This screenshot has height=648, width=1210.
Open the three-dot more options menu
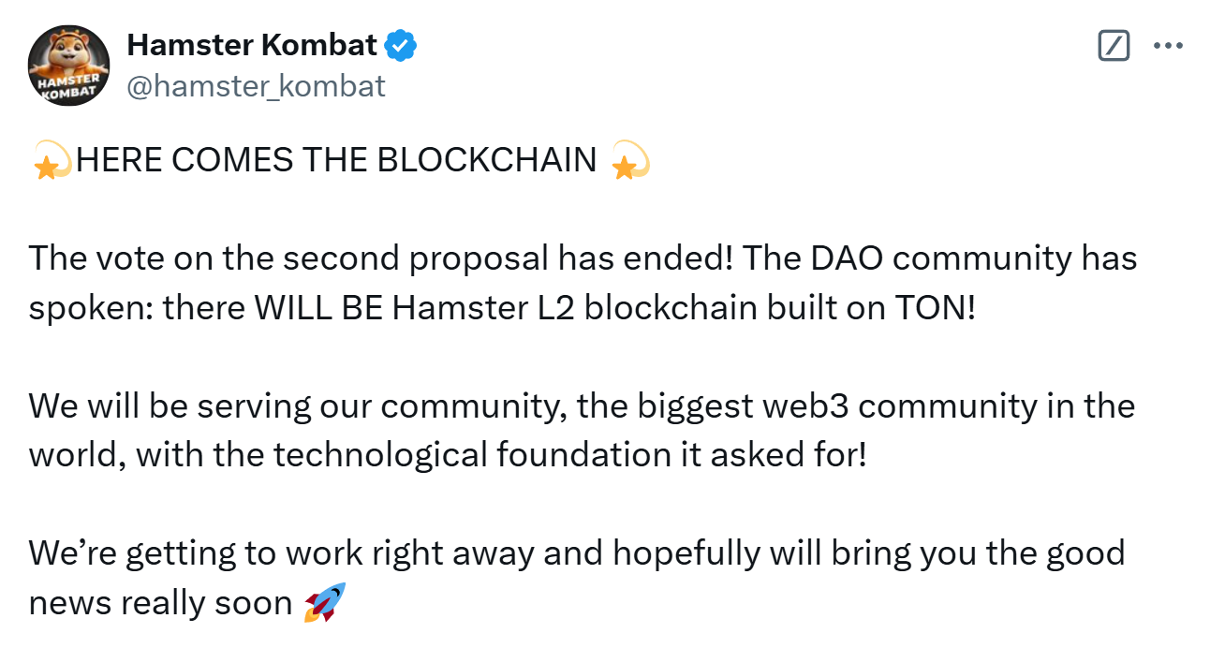pos(1168,46)
